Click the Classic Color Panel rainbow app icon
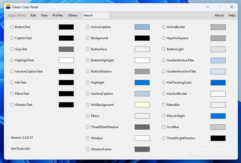The image size is (241, 163). pos(8,7)
